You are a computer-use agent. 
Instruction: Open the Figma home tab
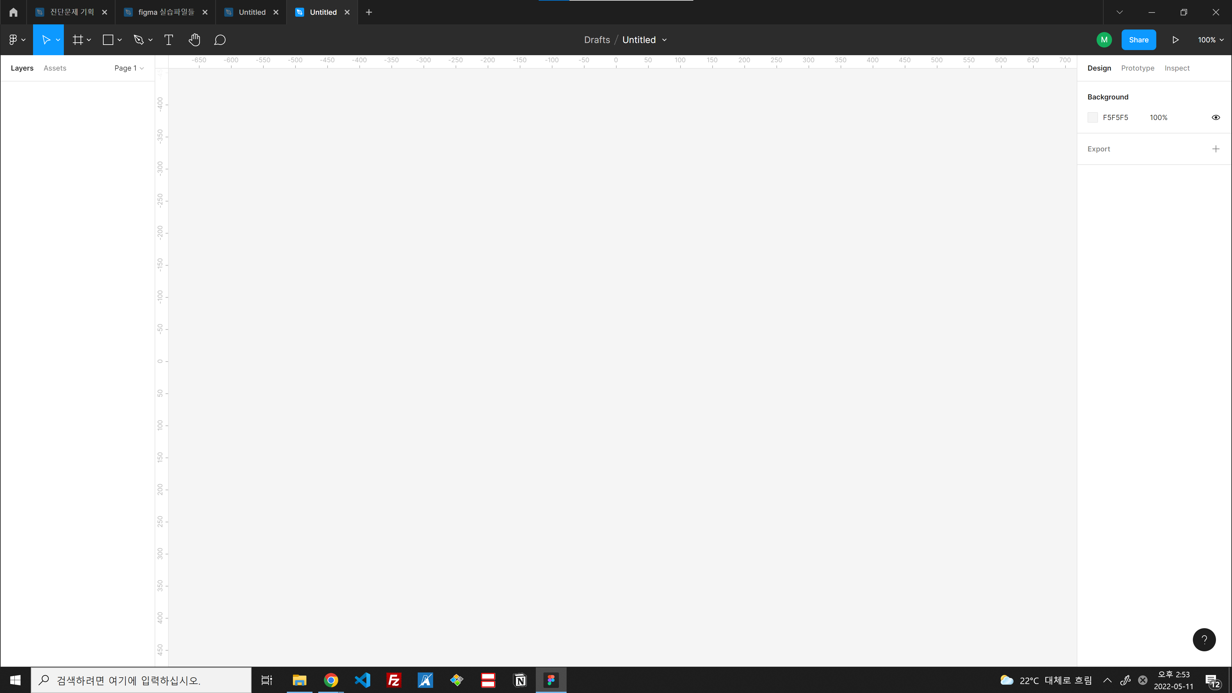click(13, 13)
